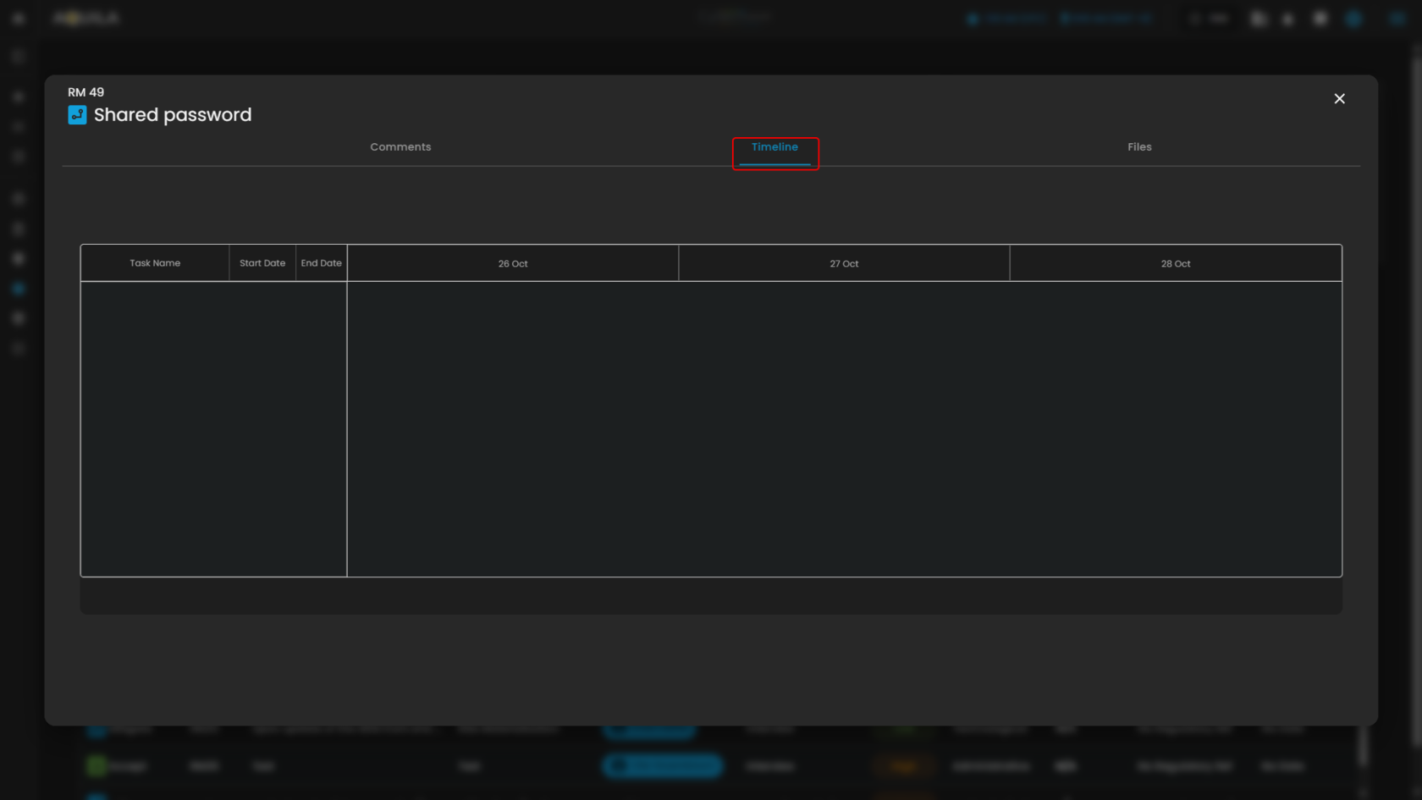This screenshot has width=1422, height=800.
Task: Click the Shared password title text
Action: coord(173,115)
